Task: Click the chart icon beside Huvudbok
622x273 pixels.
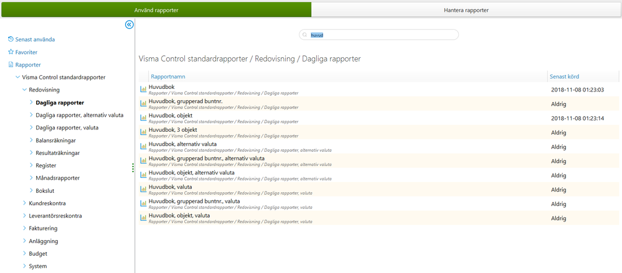Action: [x=144, y=90]
